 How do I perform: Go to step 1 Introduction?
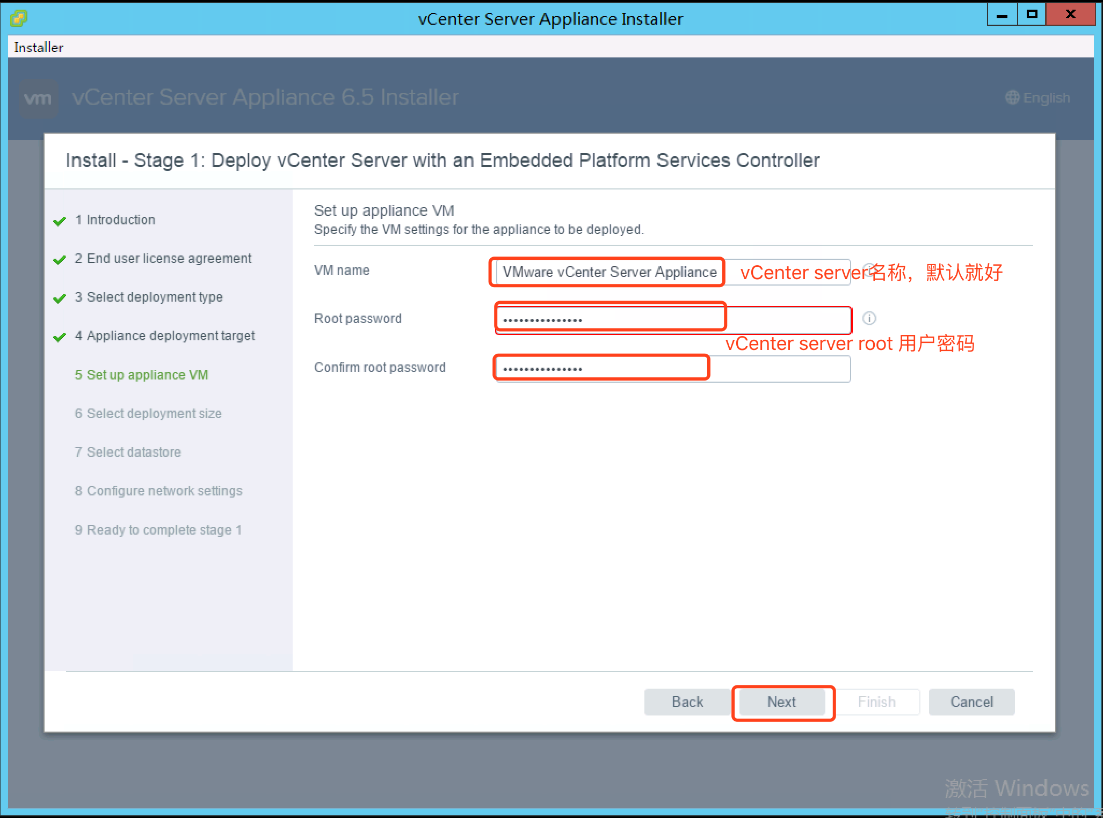click(x=115, y=220)
